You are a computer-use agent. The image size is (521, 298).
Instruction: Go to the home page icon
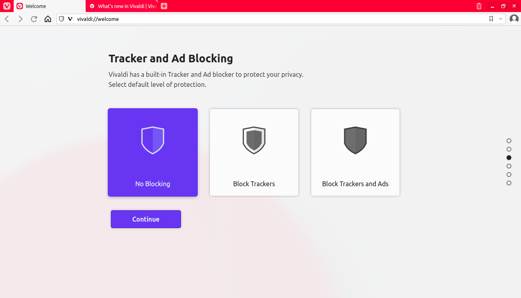pos(48,19)
